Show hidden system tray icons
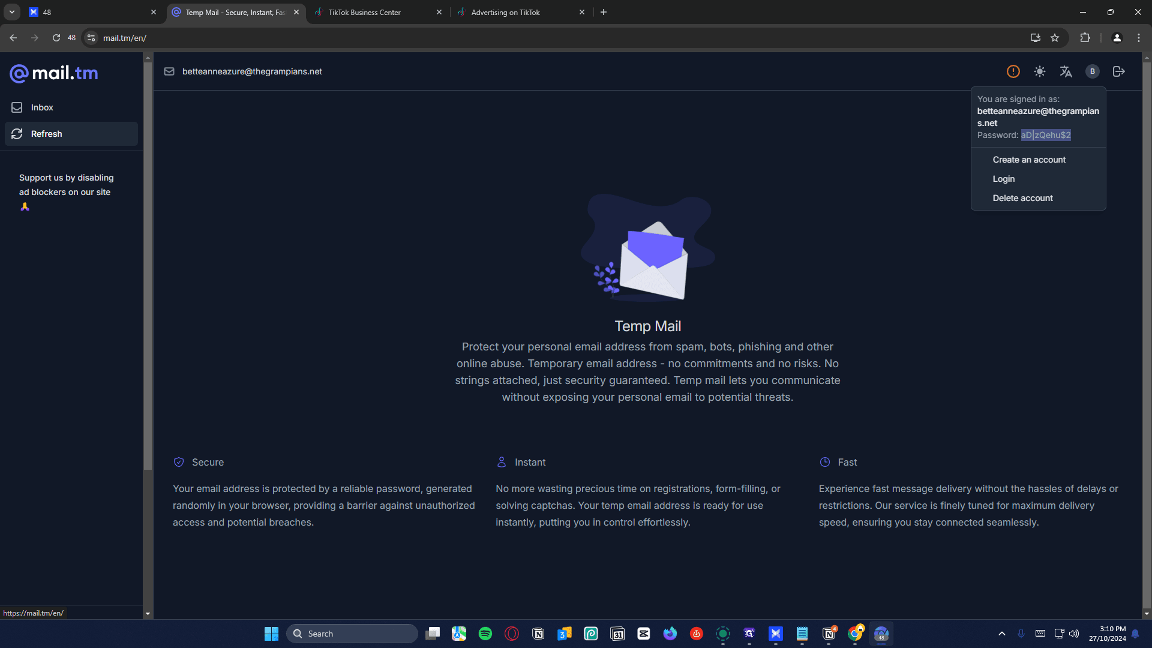 [1001, 634]
